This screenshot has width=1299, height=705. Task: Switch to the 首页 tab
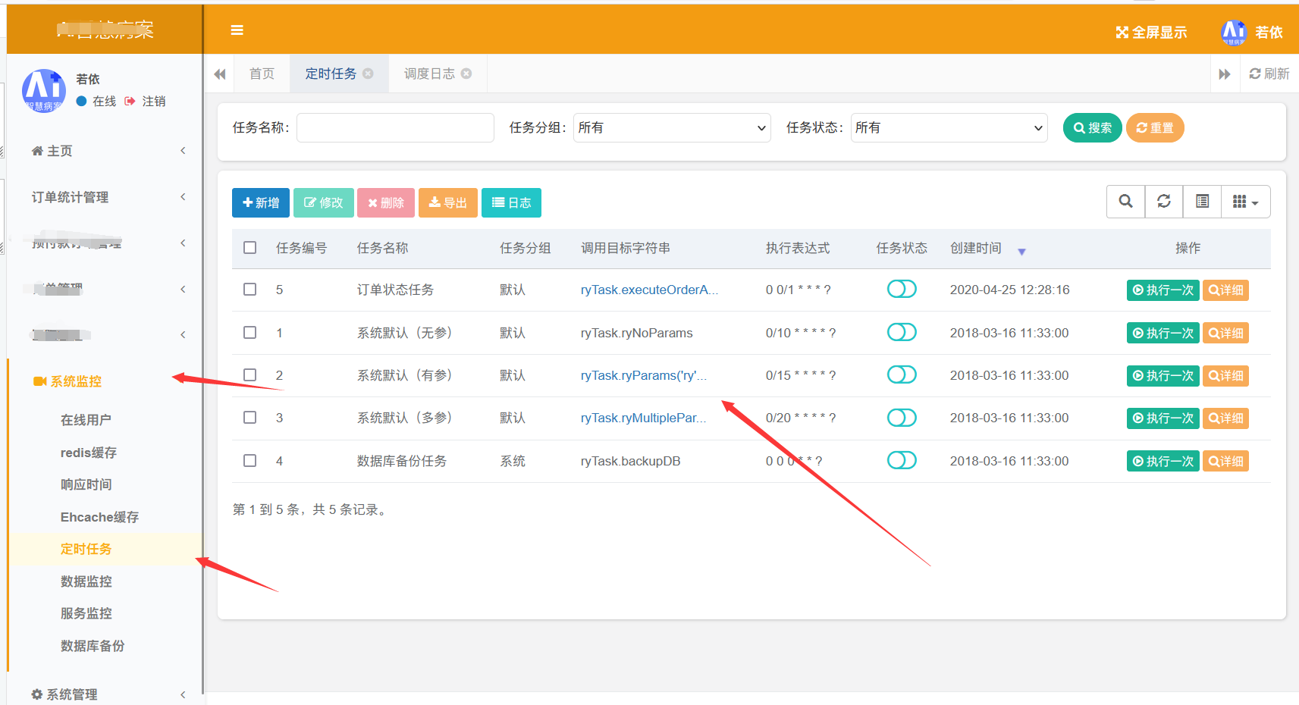point(261,74)
